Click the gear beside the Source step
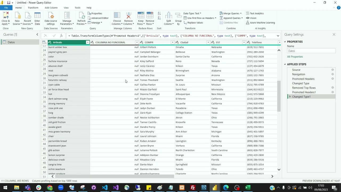The height and width of the screenshot is (192, 341). (x=332, y=70)
